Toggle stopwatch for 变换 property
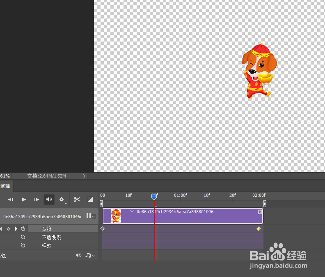325x277 pixels. (x=23, y=229)
